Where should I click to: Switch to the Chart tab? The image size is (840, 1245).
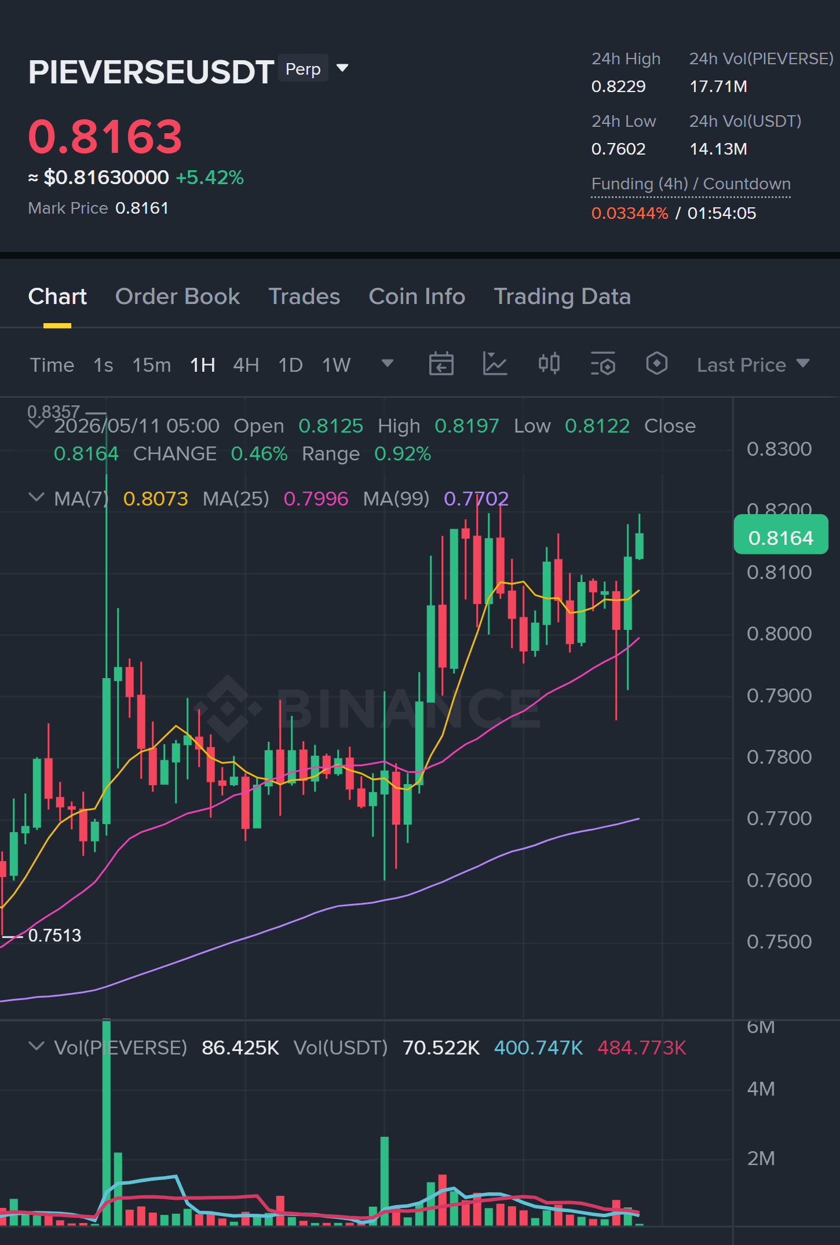coord(57,296)
